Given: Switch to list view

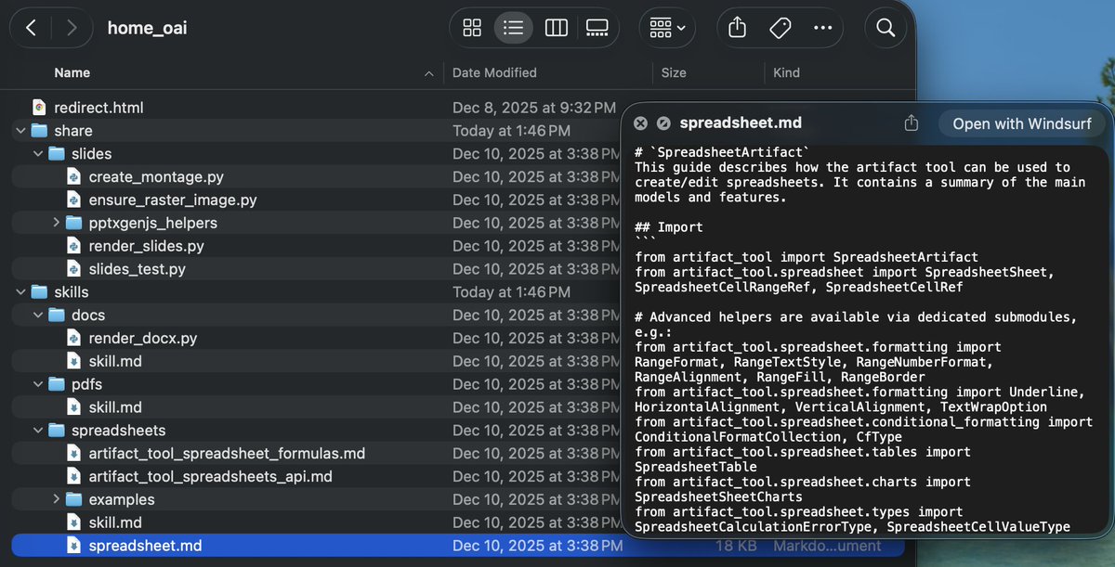Looking at the screenshot, I should click(x=513, y=28).
